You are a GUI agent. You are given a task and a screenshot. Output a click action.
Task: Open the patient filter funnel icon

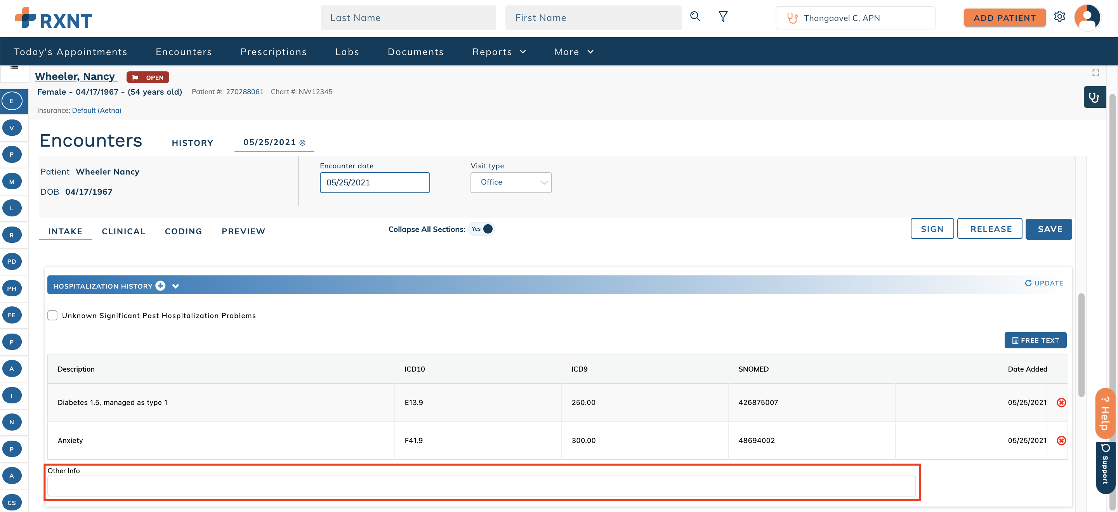pyautogui.click(x=722, y=16)
